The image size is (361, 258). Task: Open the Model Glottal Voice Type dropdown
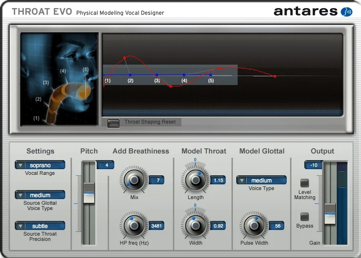pyautogui.click(x=261, y=181)
